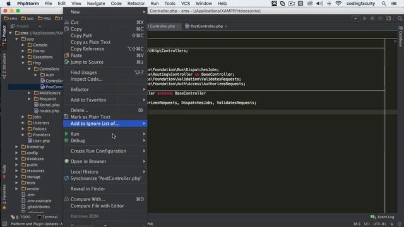Switch to PostController.php editor tab
Viewport: 404px width, 227px height.
click(206, 26)
